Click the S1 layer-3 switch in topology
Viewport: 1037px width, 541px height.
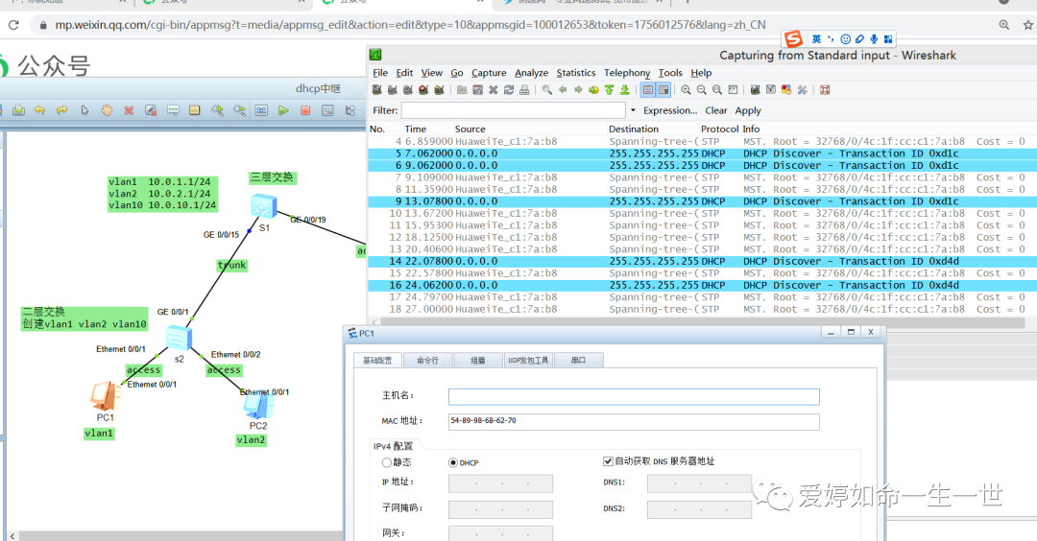point(264,207)
